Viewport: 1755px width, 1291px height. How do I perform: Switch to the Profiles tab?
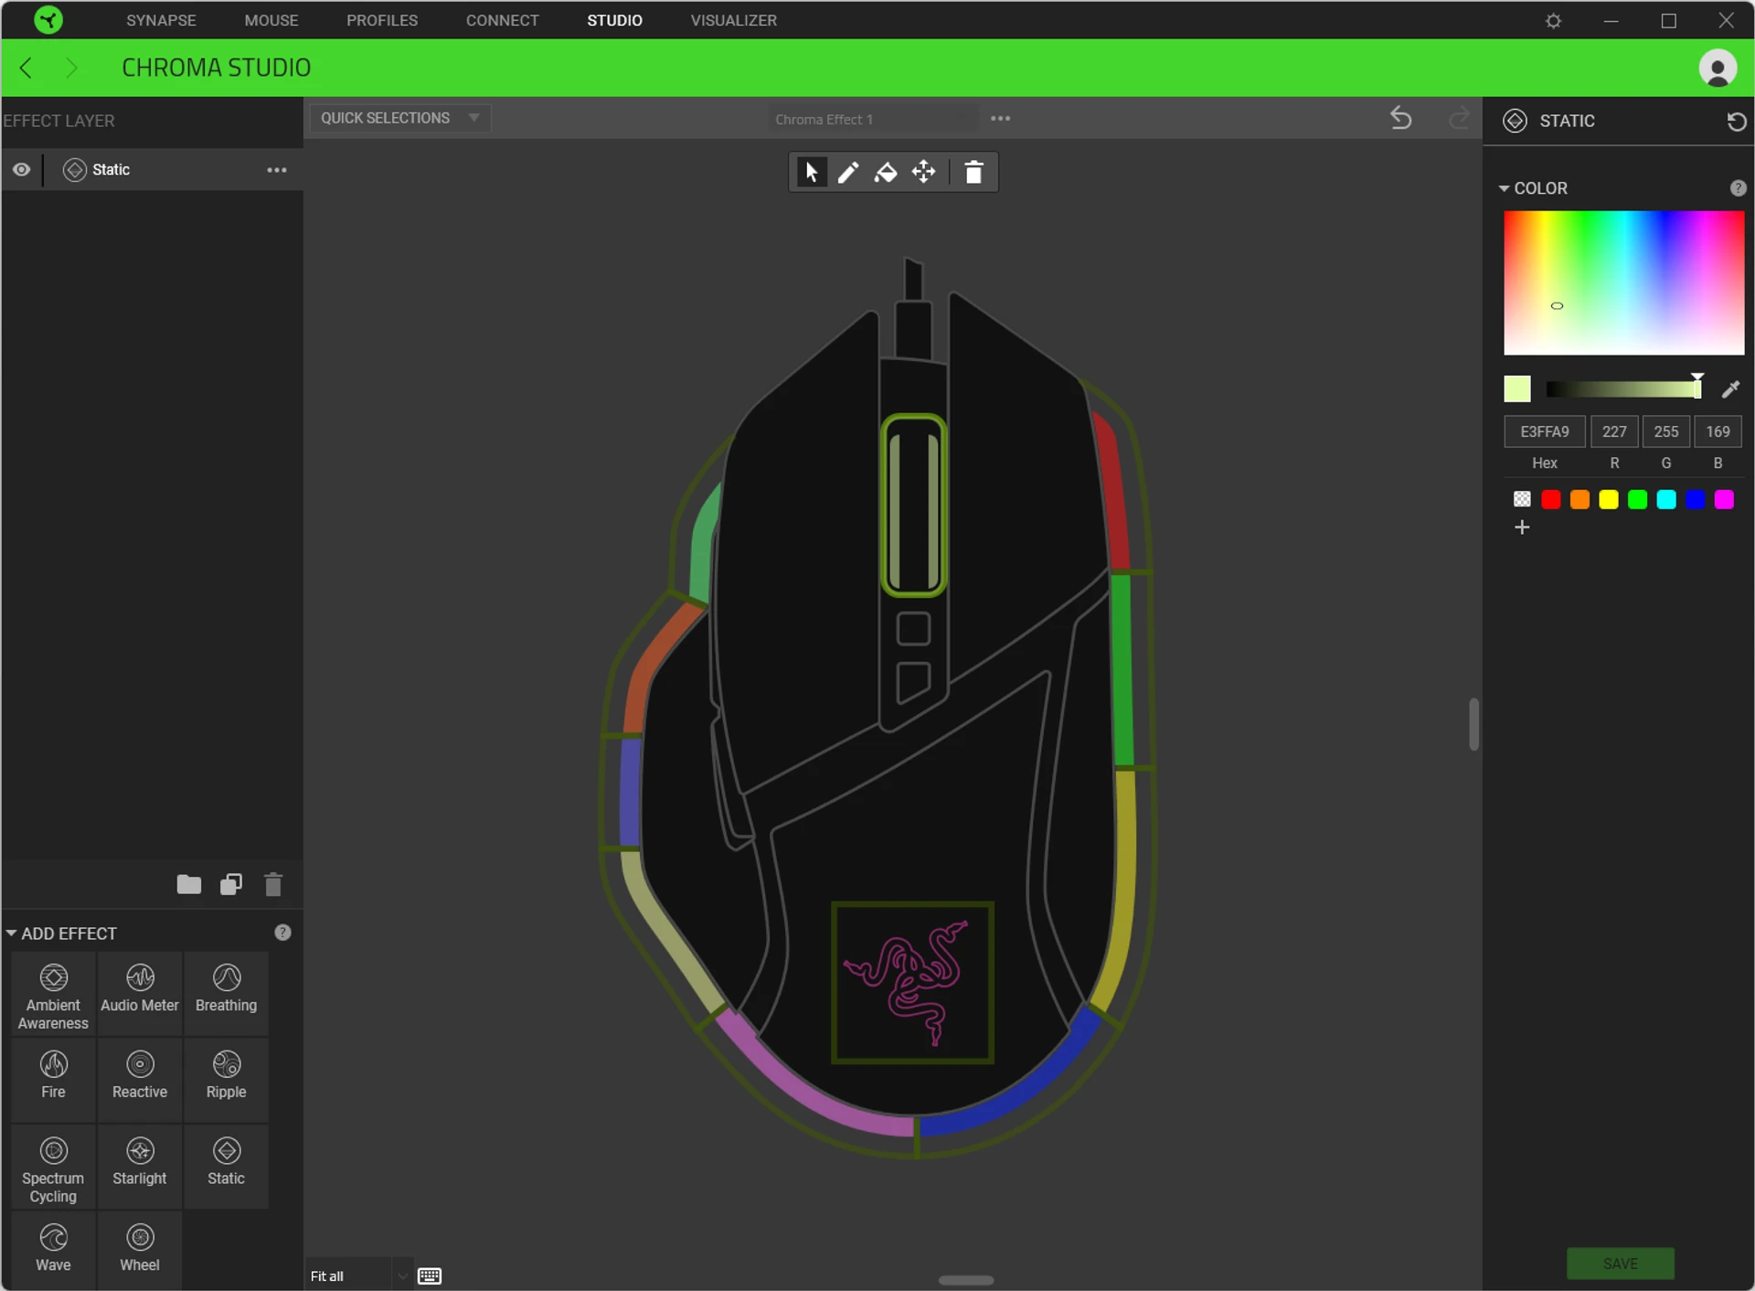coord(382,20)
